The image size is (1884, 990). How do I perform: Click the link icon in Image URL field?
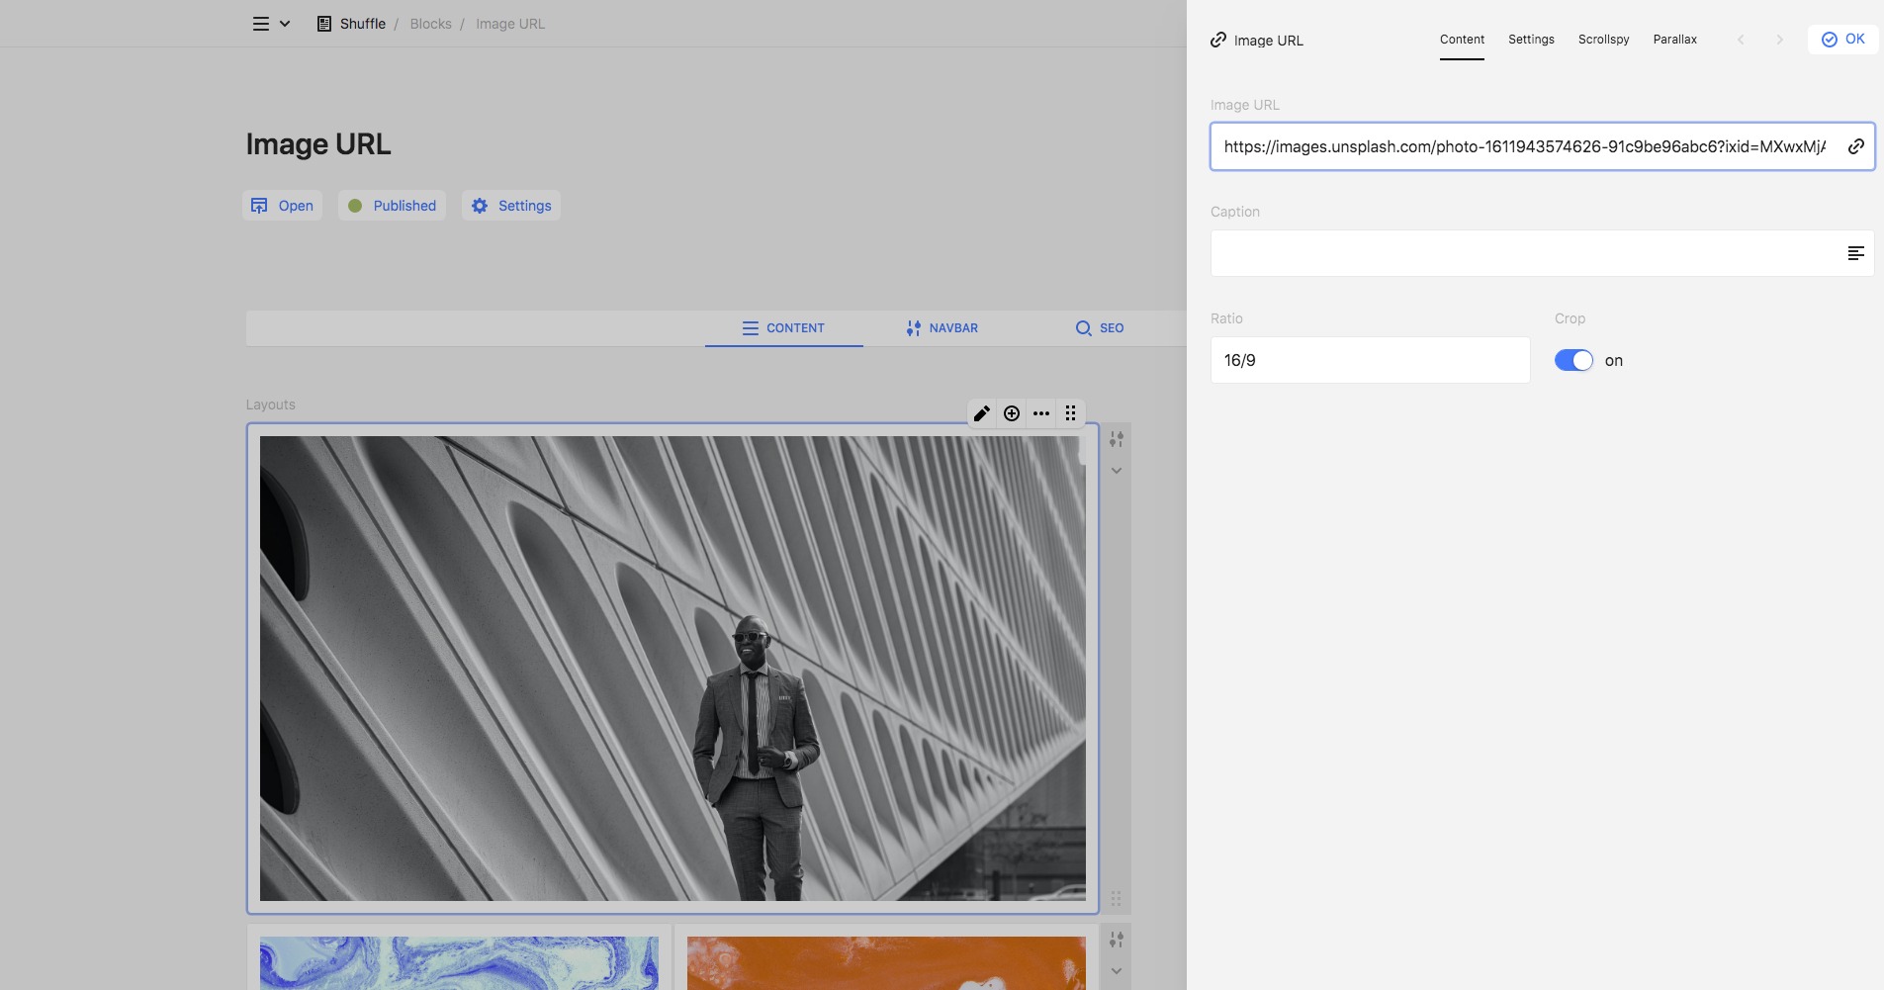(x=1855, y=146)
